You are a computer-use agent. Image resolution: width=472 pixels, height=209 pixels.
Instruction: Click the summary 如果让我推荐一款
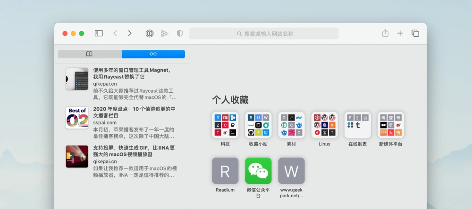(135, 172)
